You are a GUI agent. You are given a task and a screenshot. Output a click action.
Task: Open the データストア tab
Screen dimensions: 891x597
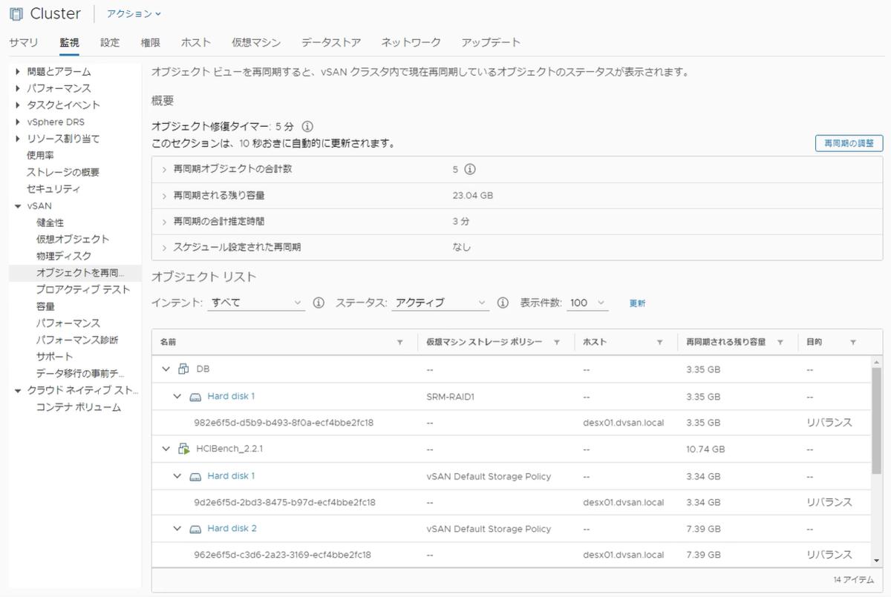(331, 42)
